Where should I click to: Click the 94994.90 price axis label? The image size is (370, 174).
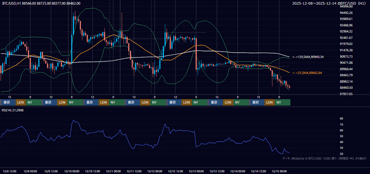click(346, 6)
